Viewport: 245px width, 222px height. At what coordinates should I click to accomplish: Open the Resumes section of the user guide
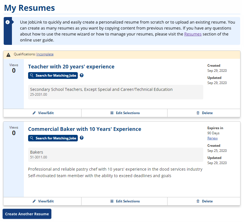click(x=193, y=34)
